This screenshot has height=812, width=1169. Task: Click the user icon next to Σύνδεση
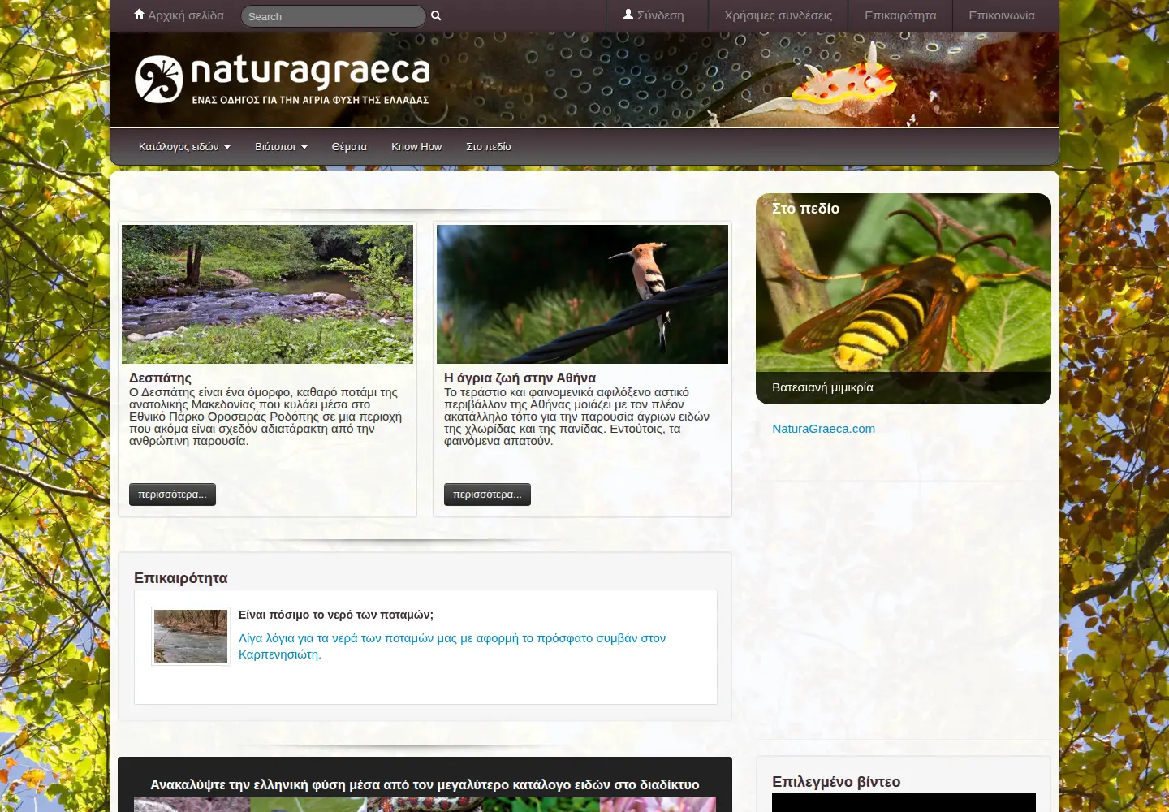(x=628, y=15)
